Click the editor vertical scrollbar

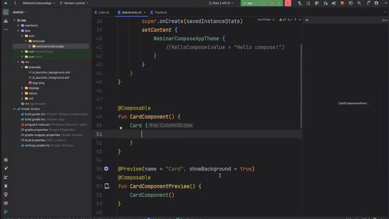point(301,86)
